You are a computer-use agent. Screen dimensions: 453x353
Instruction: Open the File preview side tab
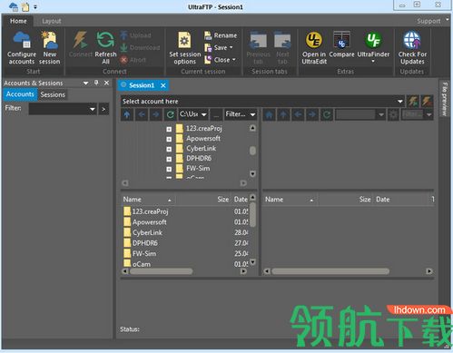click(x=444, y=99)
